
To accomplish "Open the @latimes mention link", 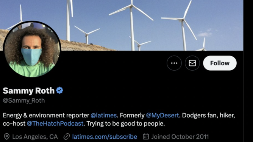I will pyautogui.click(x=104, y=115).
